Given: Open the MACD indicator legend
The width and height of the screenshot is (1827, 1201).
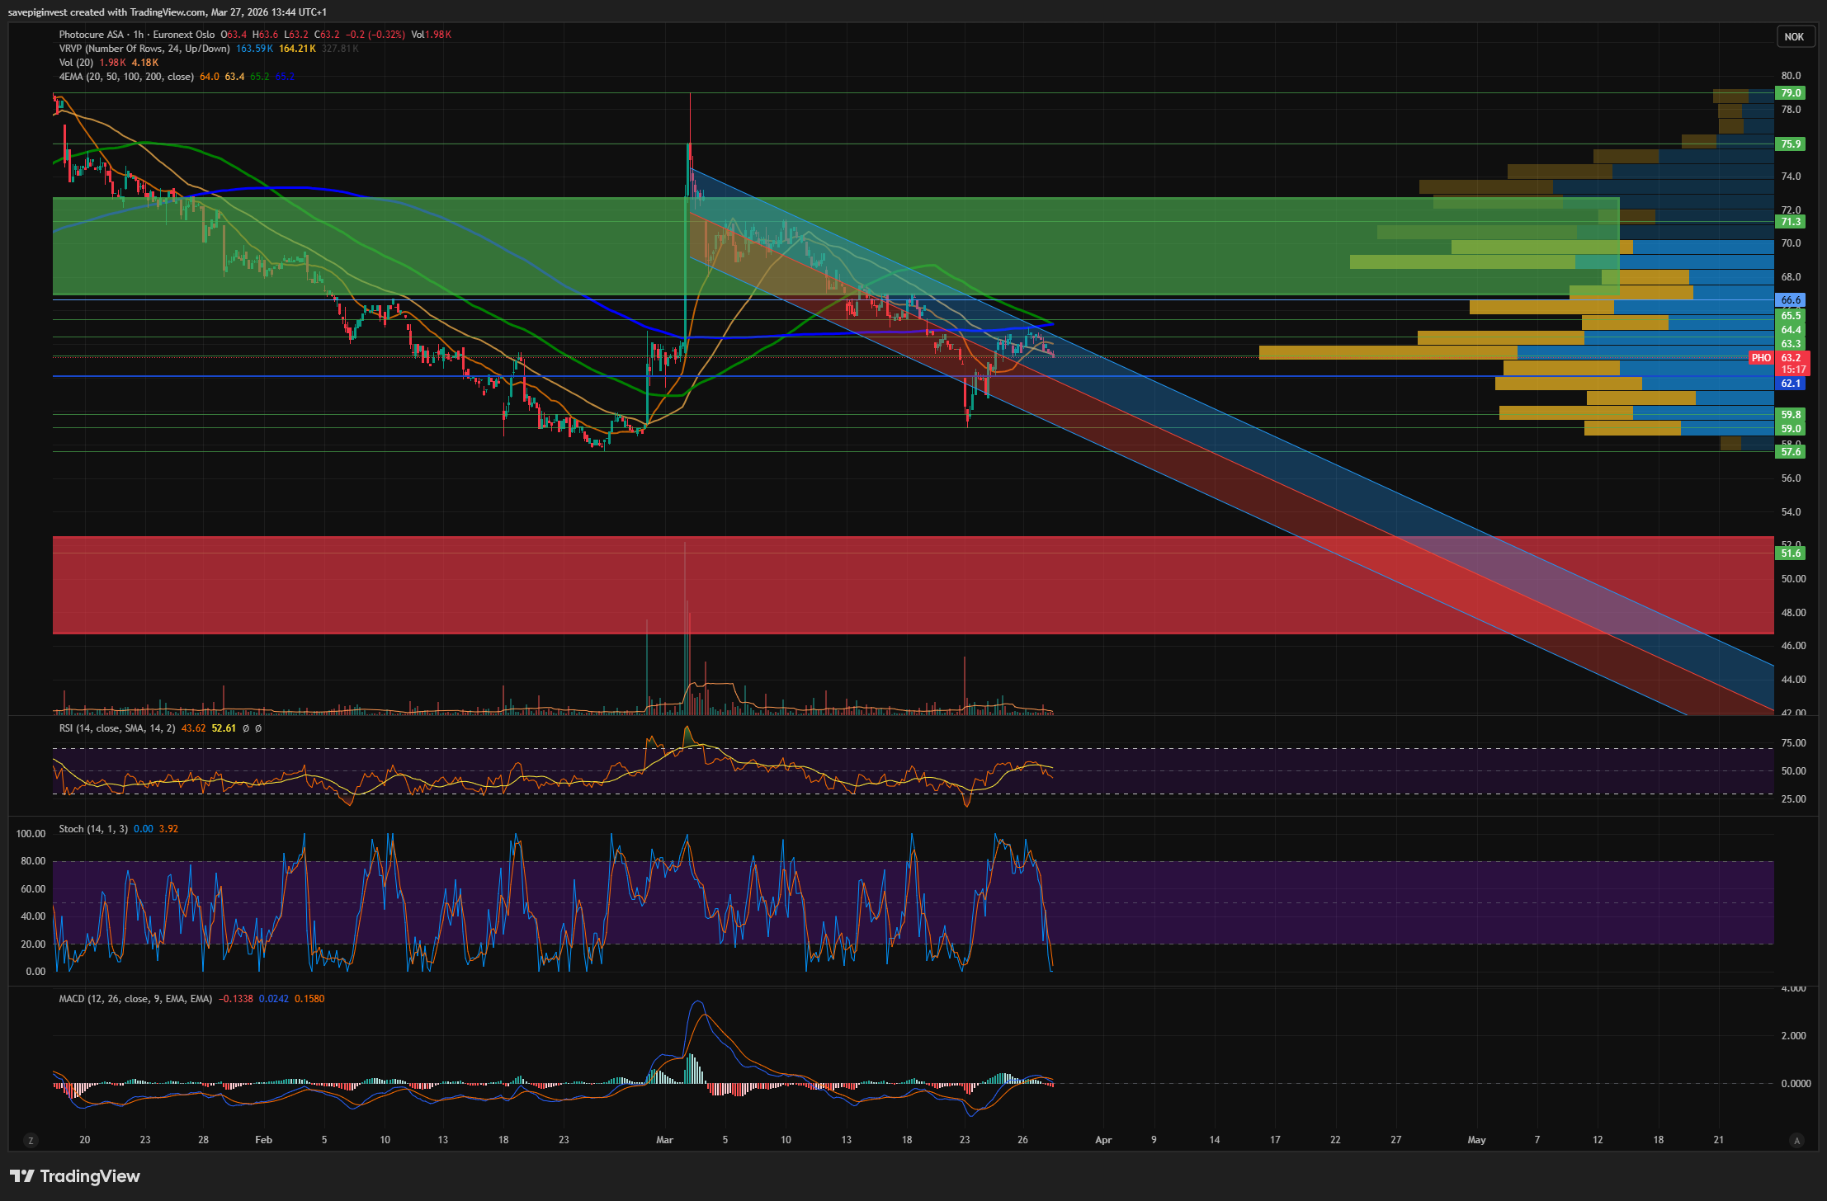Looking at the screenshot, I should coord(135,999).
